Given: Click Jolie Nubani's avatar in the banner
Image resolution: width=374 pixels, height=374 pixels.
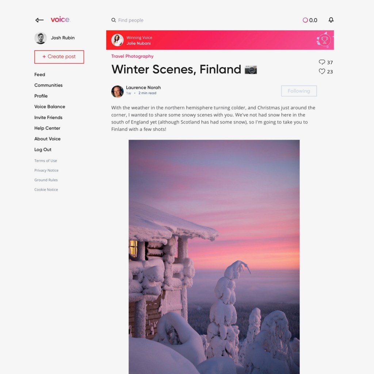Looking at the screenshot, I should (x=117, y=40).
